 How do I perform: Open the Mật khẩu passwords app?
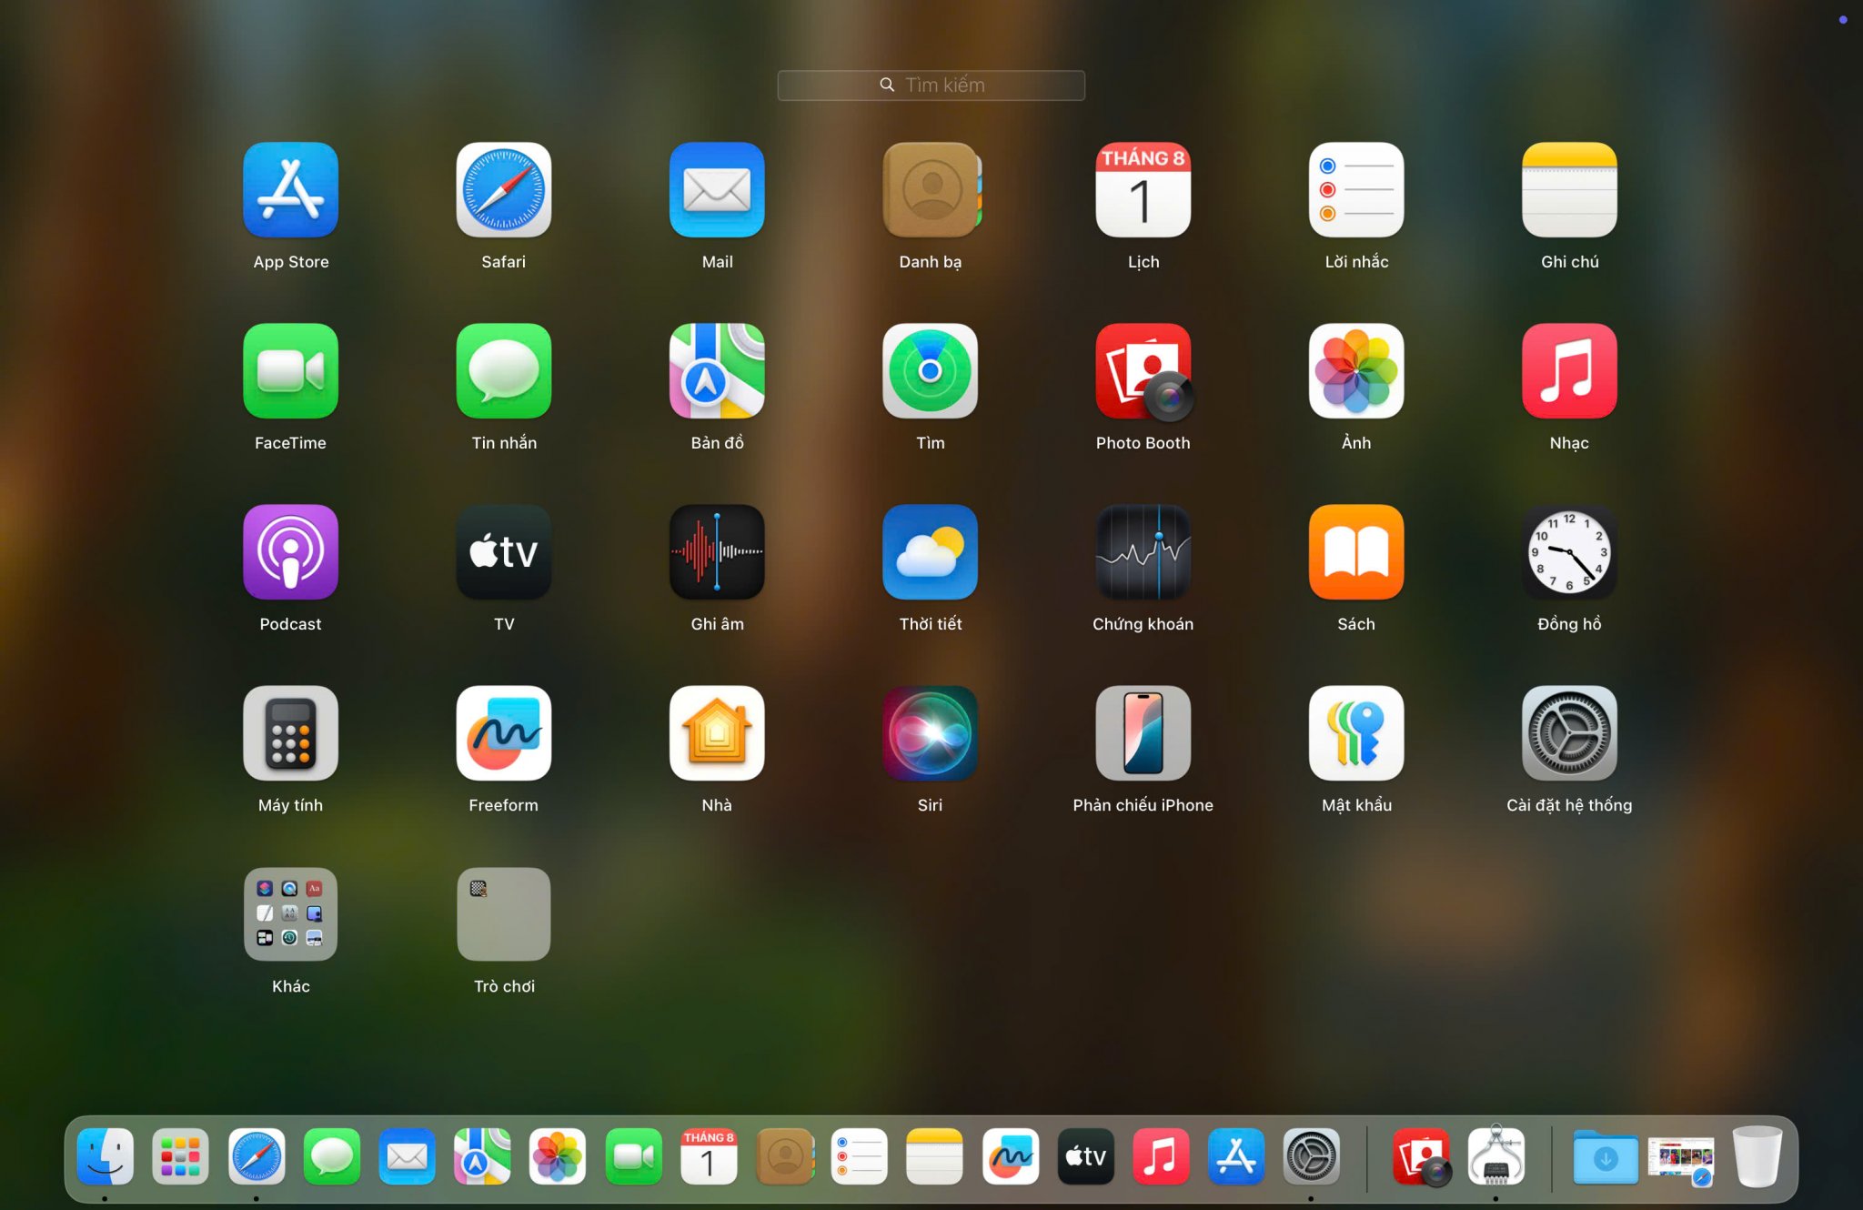pos(1356,733)
